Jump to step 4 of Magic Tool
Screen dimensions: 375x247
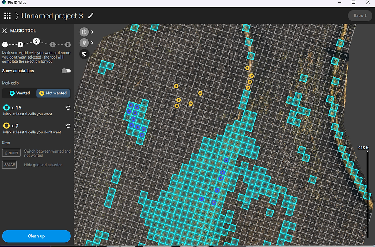[52, 44]
